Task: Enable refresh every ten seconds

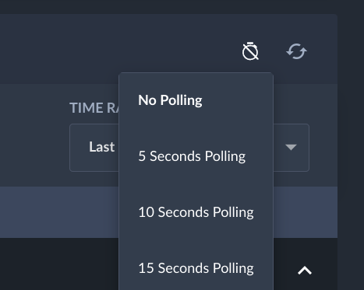Action: (196, 212)
